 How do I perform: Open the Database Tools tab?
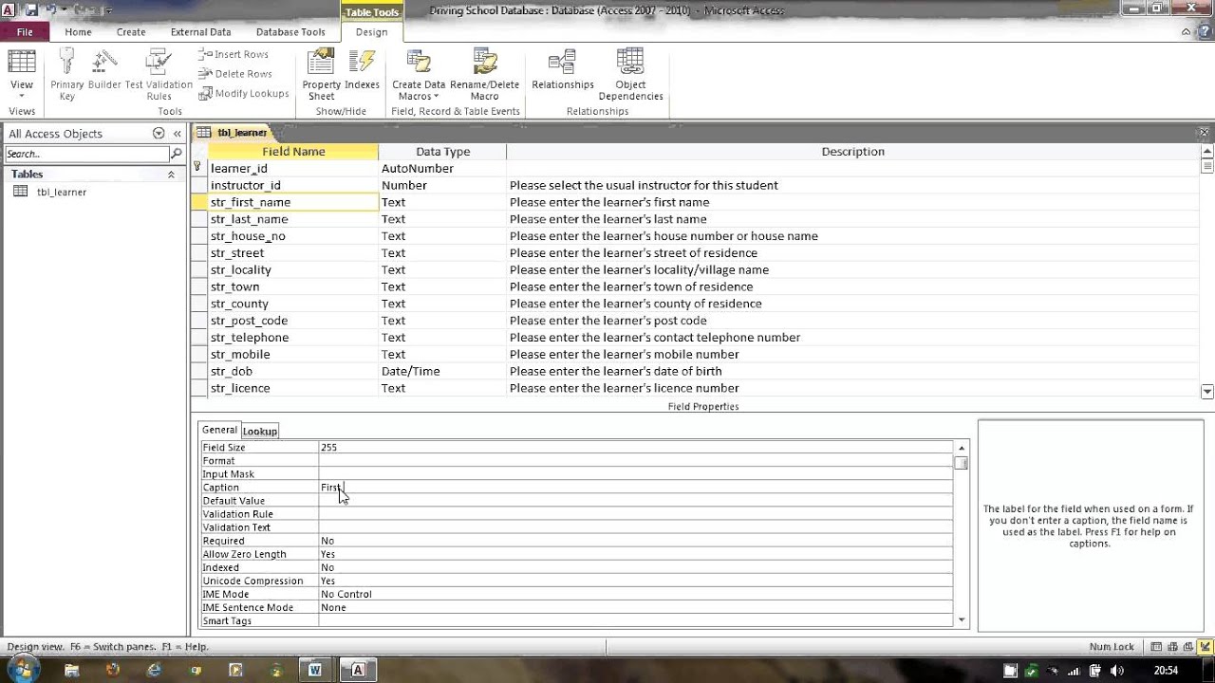[x=290, y=31]
